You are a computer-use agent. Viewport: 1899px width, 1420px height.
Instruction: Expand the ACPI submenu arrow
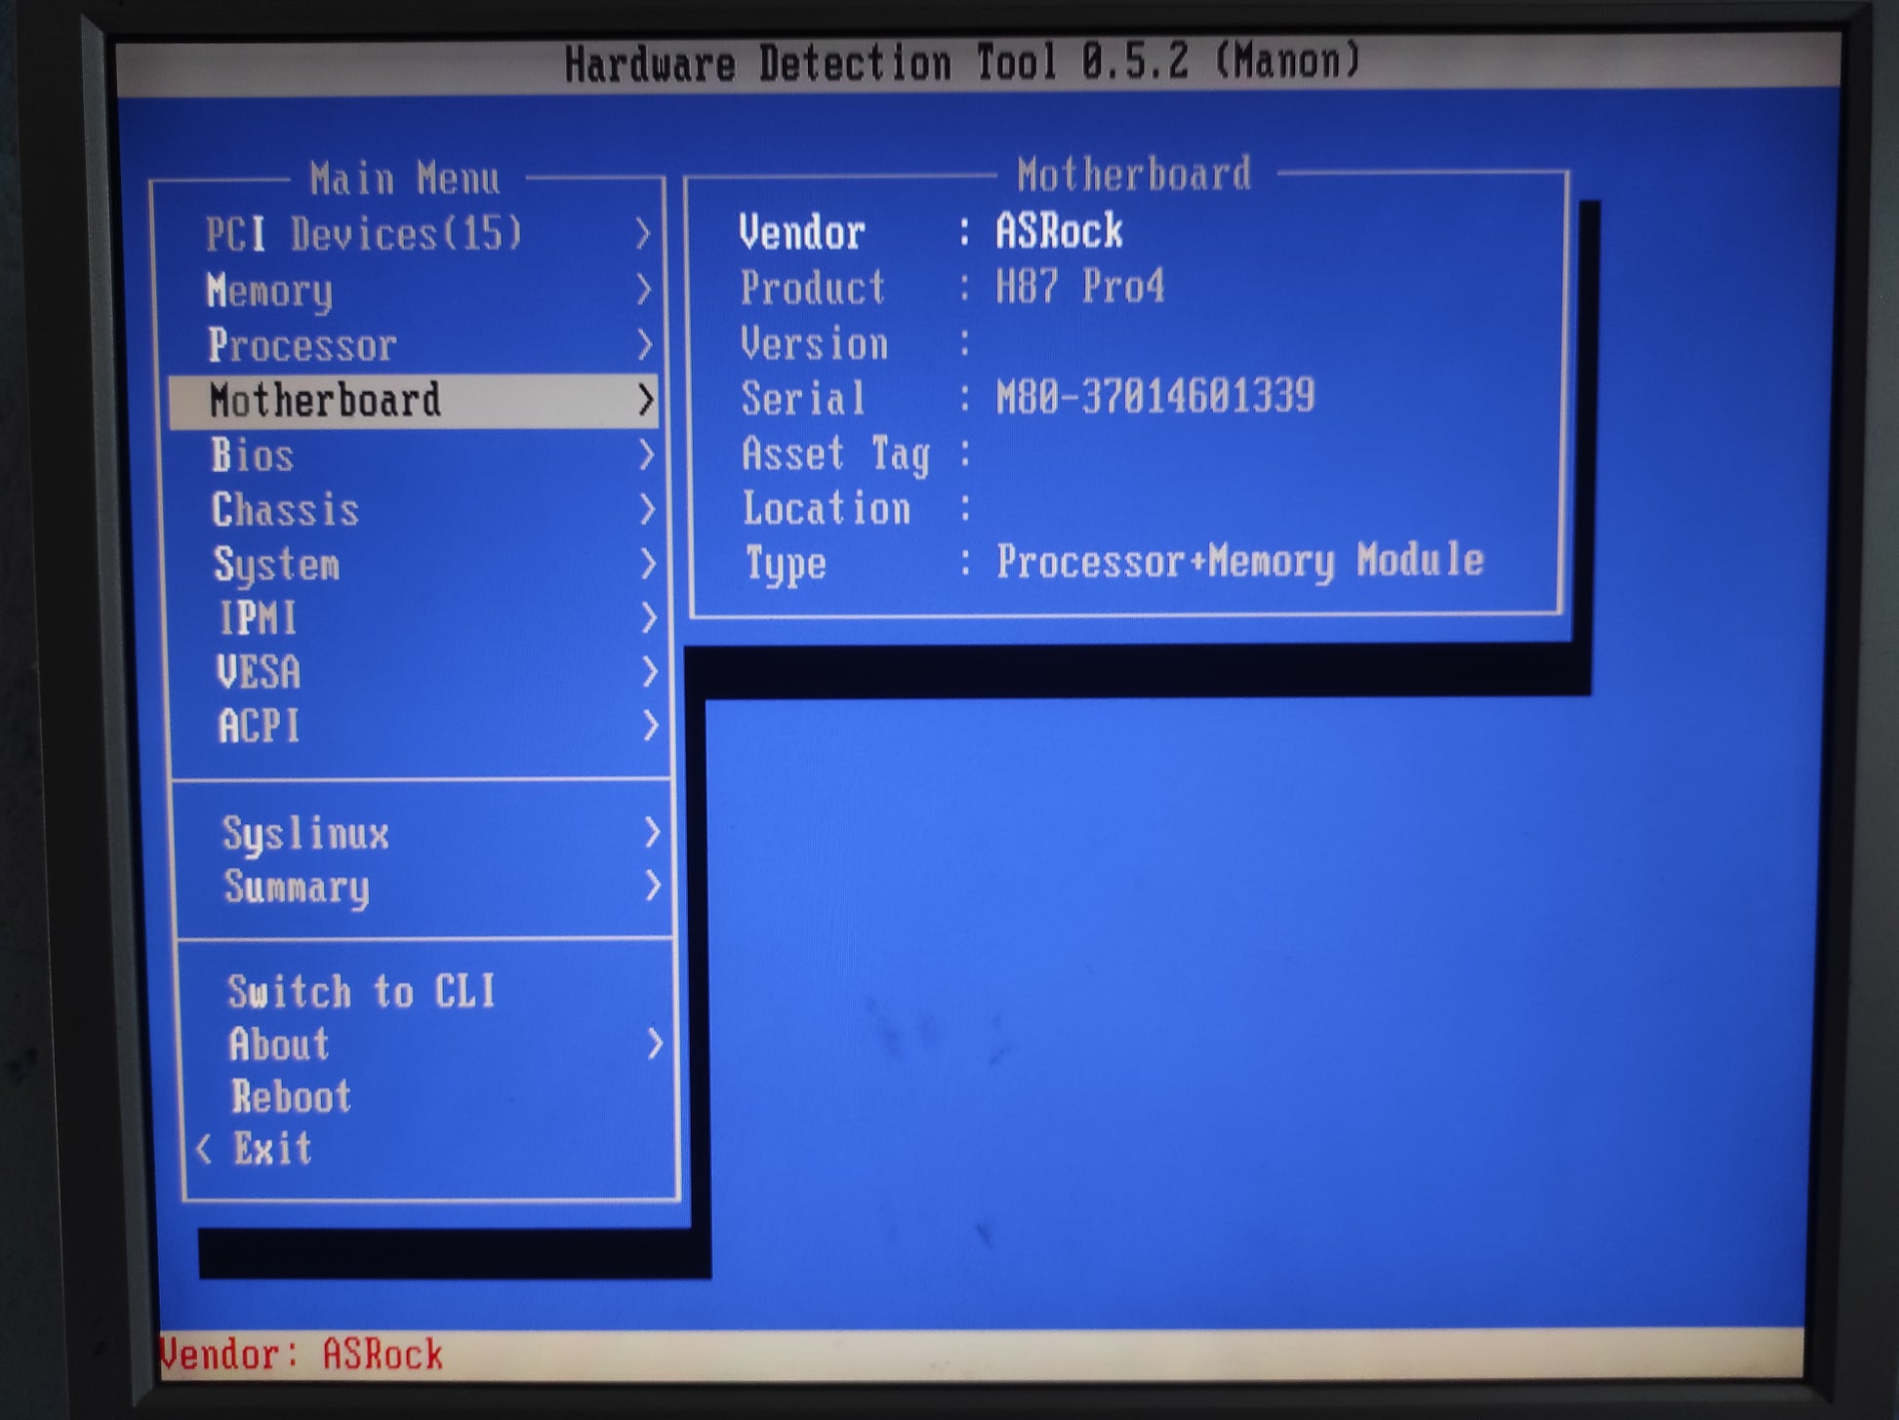pos(650,726)
